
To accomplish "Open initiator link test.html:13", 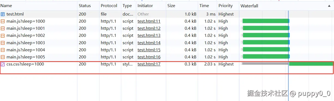I will pyautogui.click(x=149, y=35).
